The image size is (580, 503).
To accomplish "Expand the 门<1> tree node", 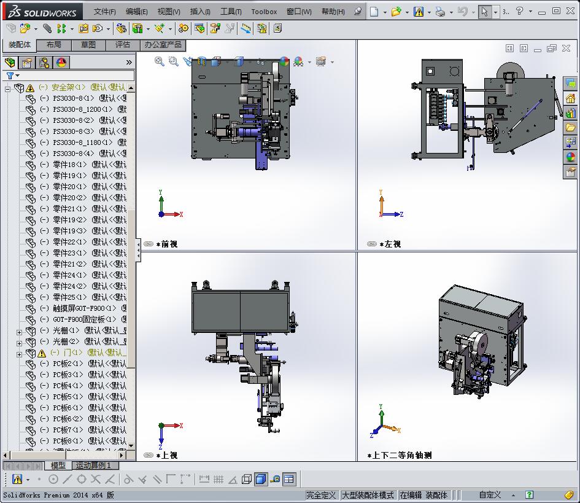I will pos(19,354).
